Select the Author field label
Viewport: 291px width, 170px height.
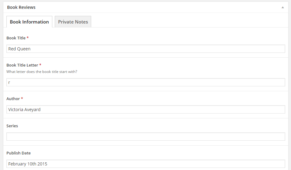[13, 99]
